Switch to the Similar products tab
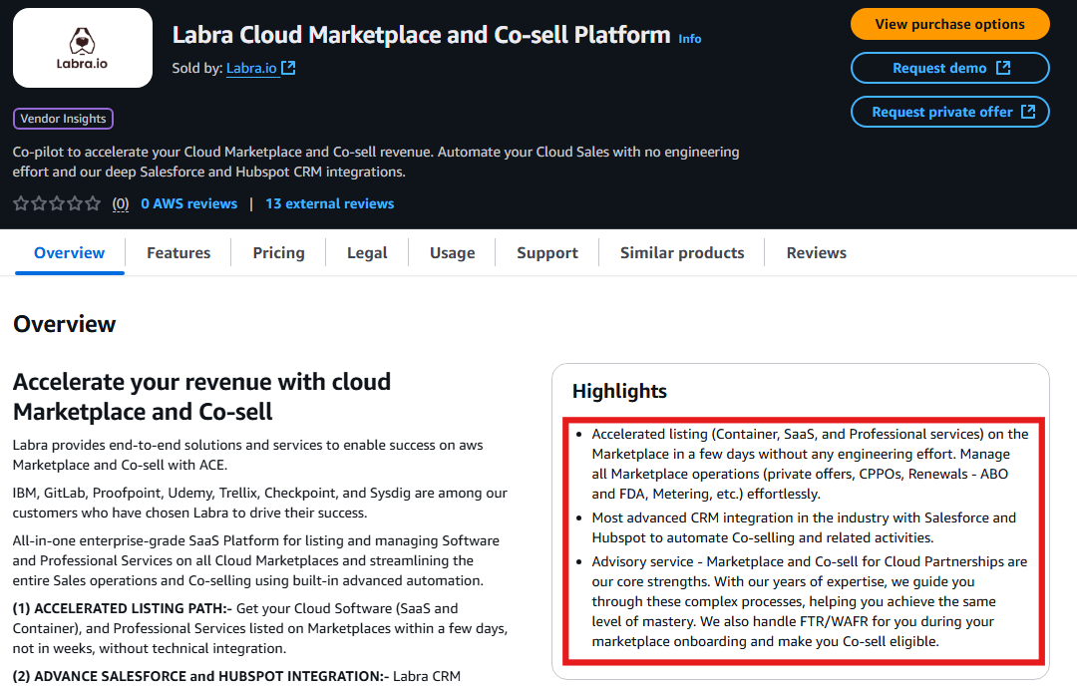 [682, 252]
